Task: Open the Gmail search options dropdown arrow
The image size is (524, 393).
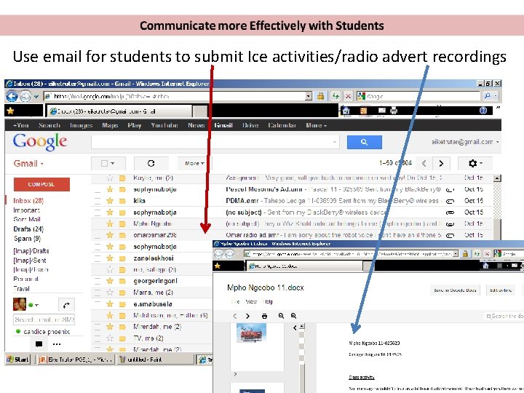Action: 335,142
